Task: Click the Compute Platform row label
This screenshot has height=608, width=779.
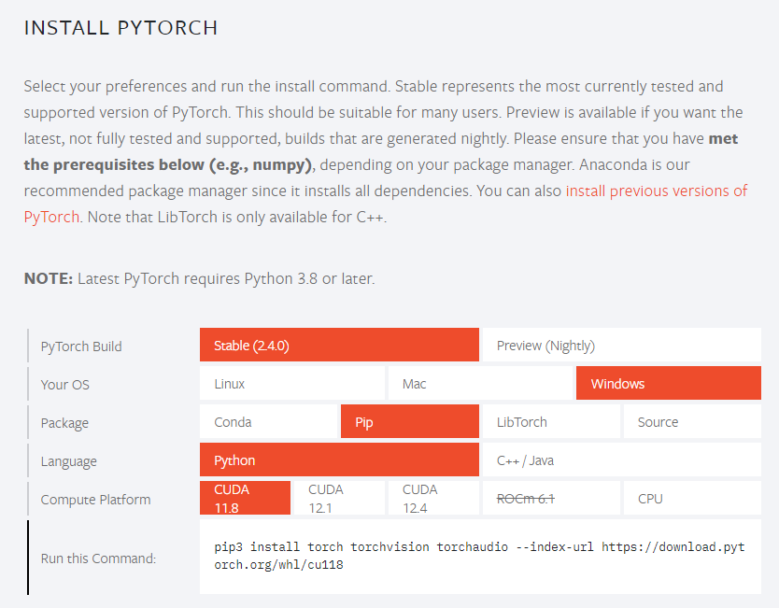Action: pos(95,499)
